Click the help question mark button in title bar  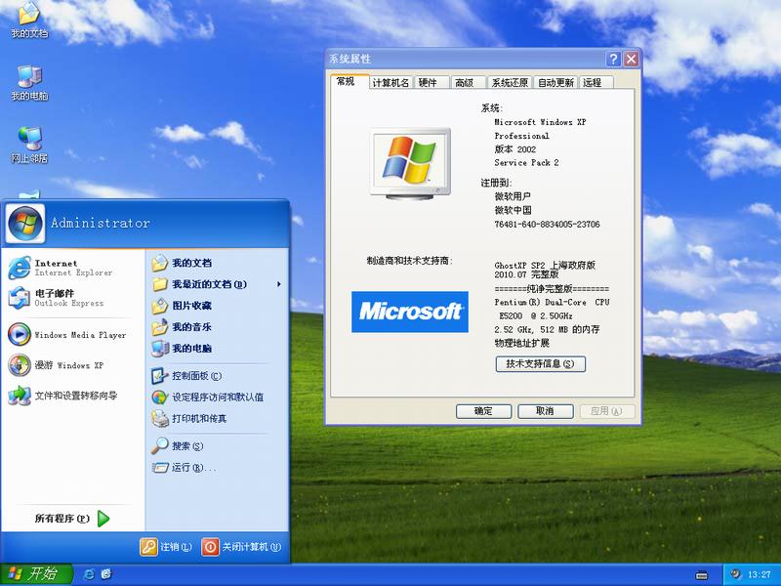tap(614, 60)
